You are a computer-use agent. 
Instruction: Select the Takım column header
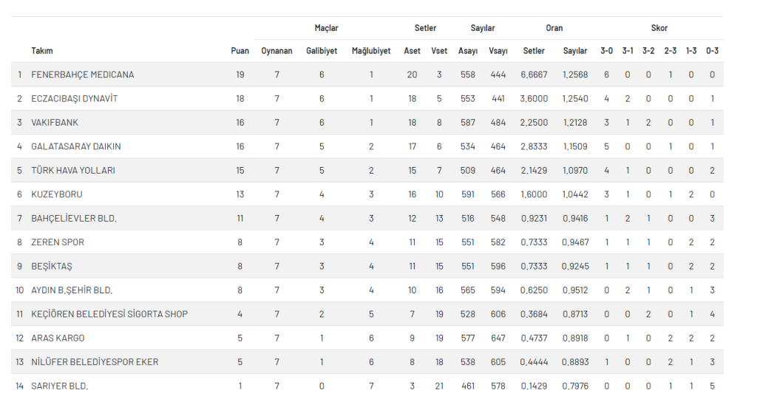click(x=42, y=51)
